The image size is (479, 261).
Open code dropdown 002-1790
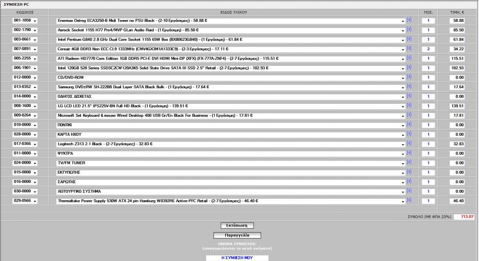25,30
